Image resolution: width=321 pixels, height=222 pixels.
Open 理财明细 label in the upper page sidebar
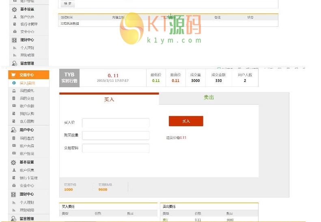coord(27,55)
